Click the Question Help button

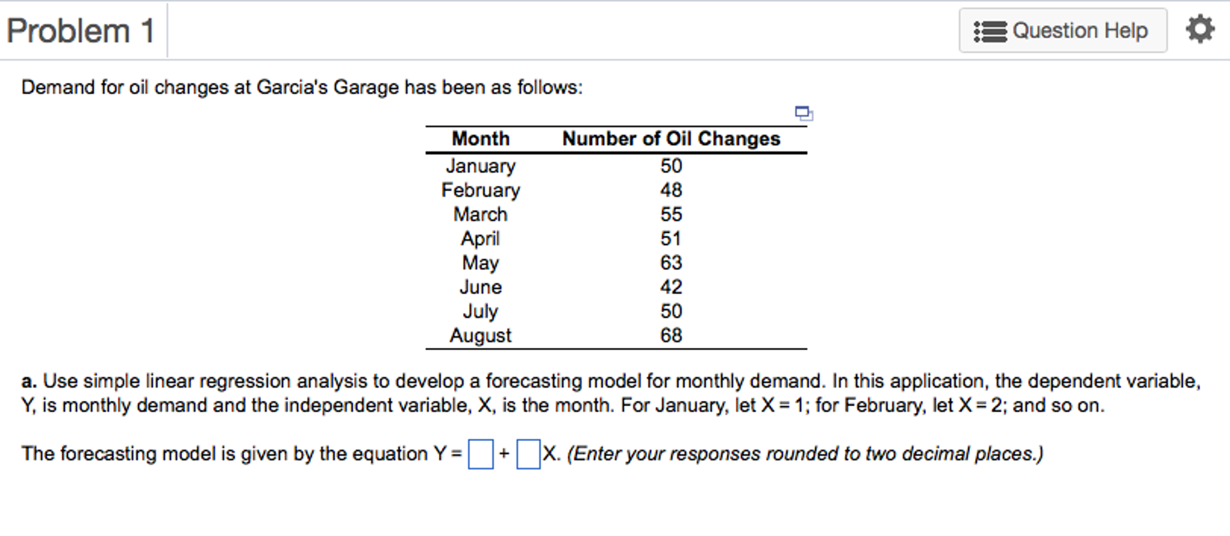coord(1063,31)
